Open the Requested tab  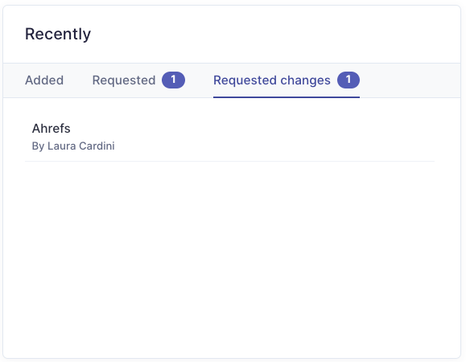point(138,80)
